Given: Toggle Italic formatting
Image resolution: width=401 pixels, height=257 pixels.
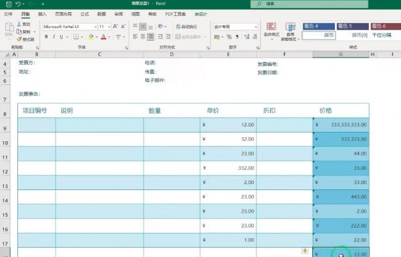Looking at the screenshot, I should (53, 37).
